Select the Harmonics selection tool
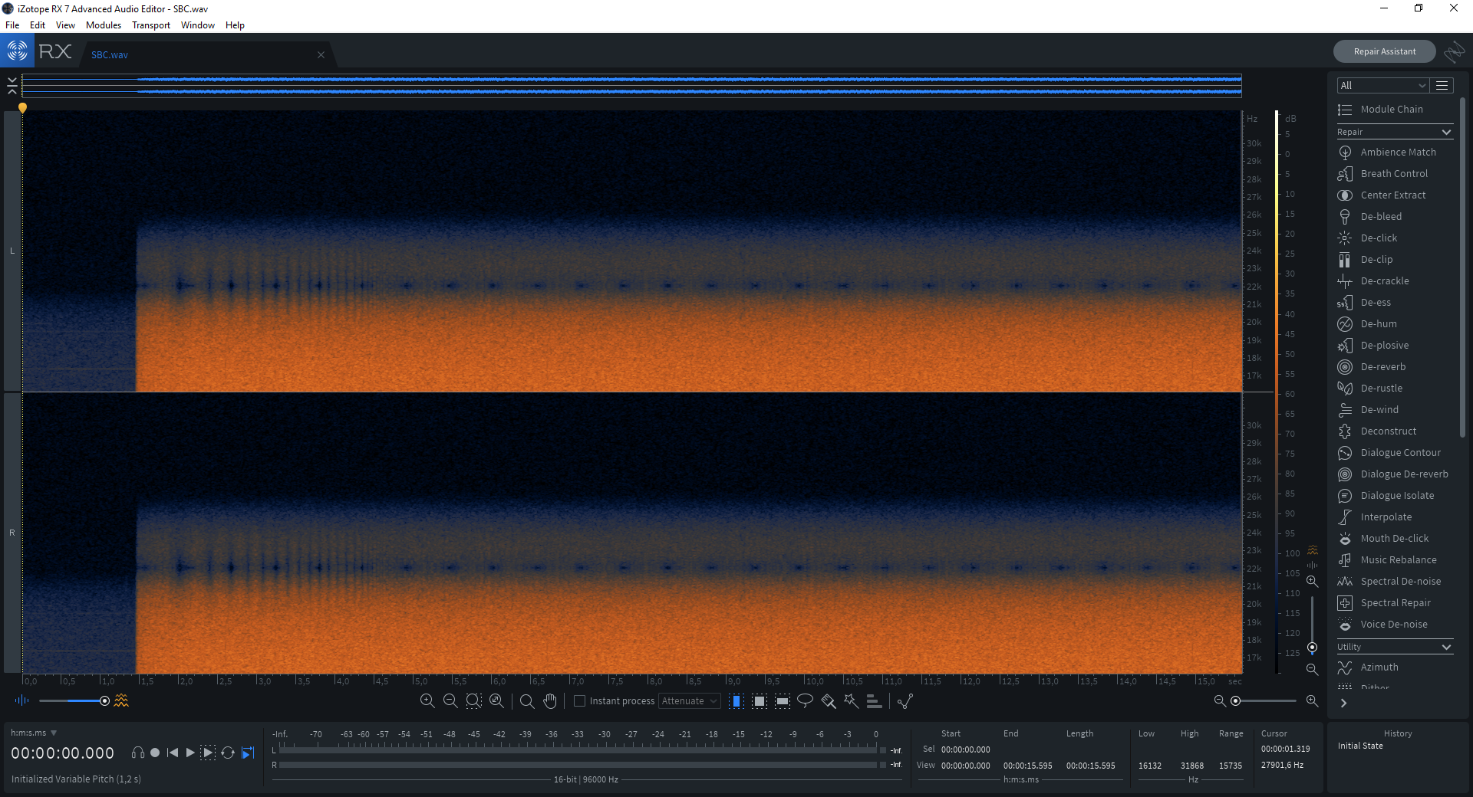This screenshot has width=1473, height=797. pos(873,700)
